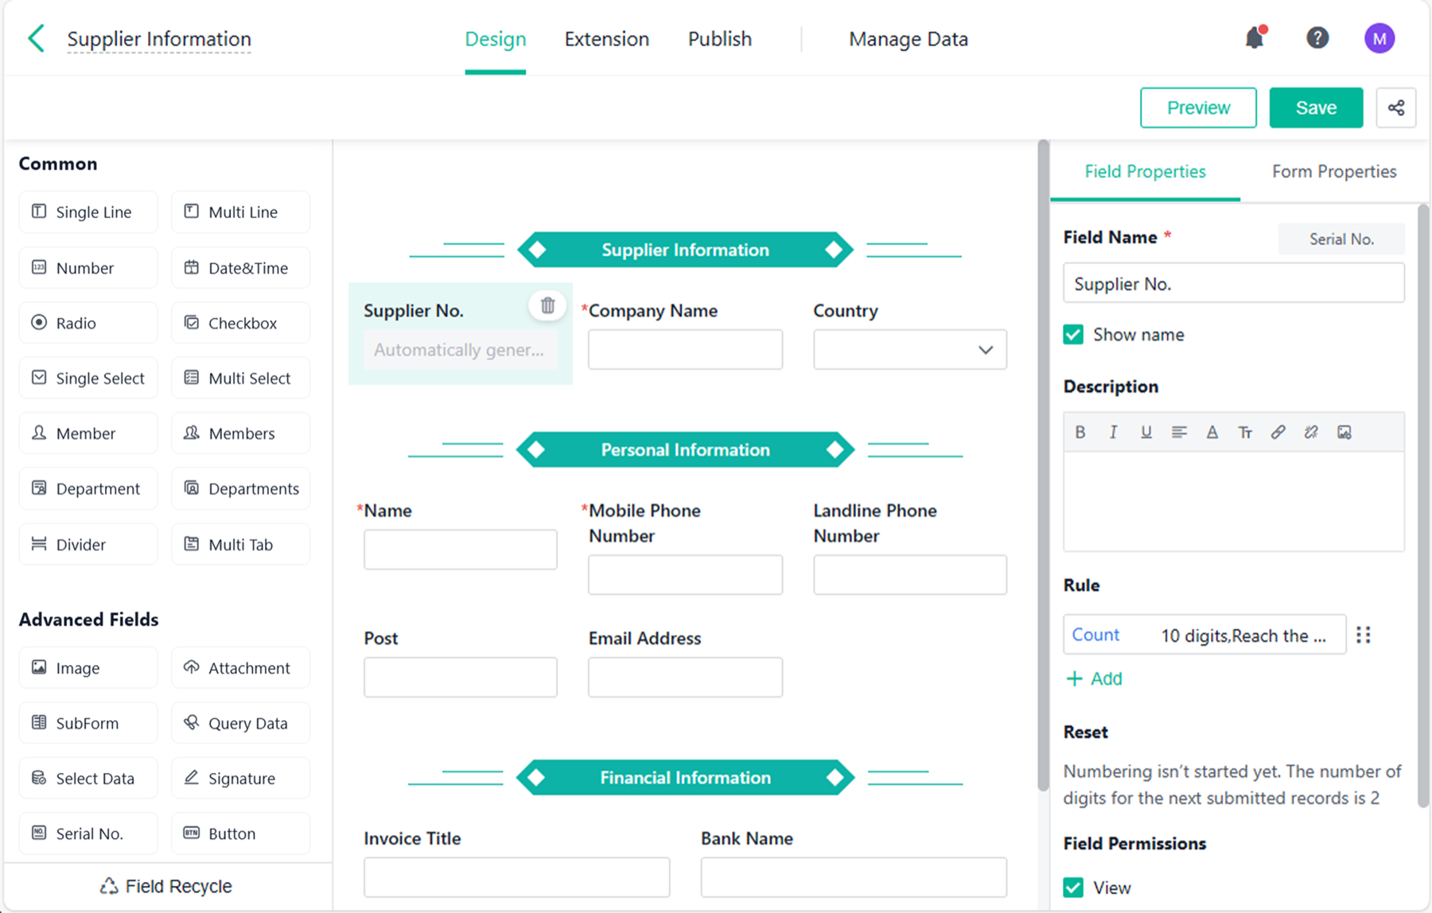Add a Checkbox field

[241, 323]
